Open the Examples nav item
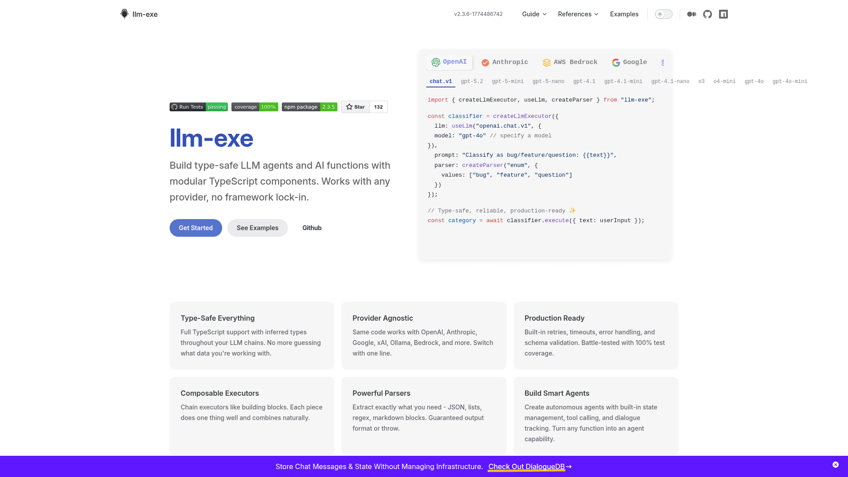848x477 pixels. point(624,14)
